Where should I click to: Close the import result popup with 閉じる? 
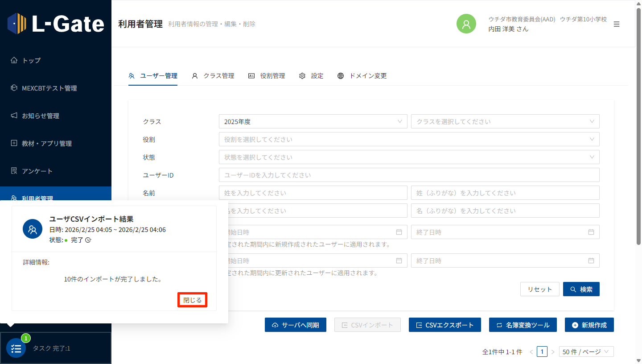pos(193,300)
